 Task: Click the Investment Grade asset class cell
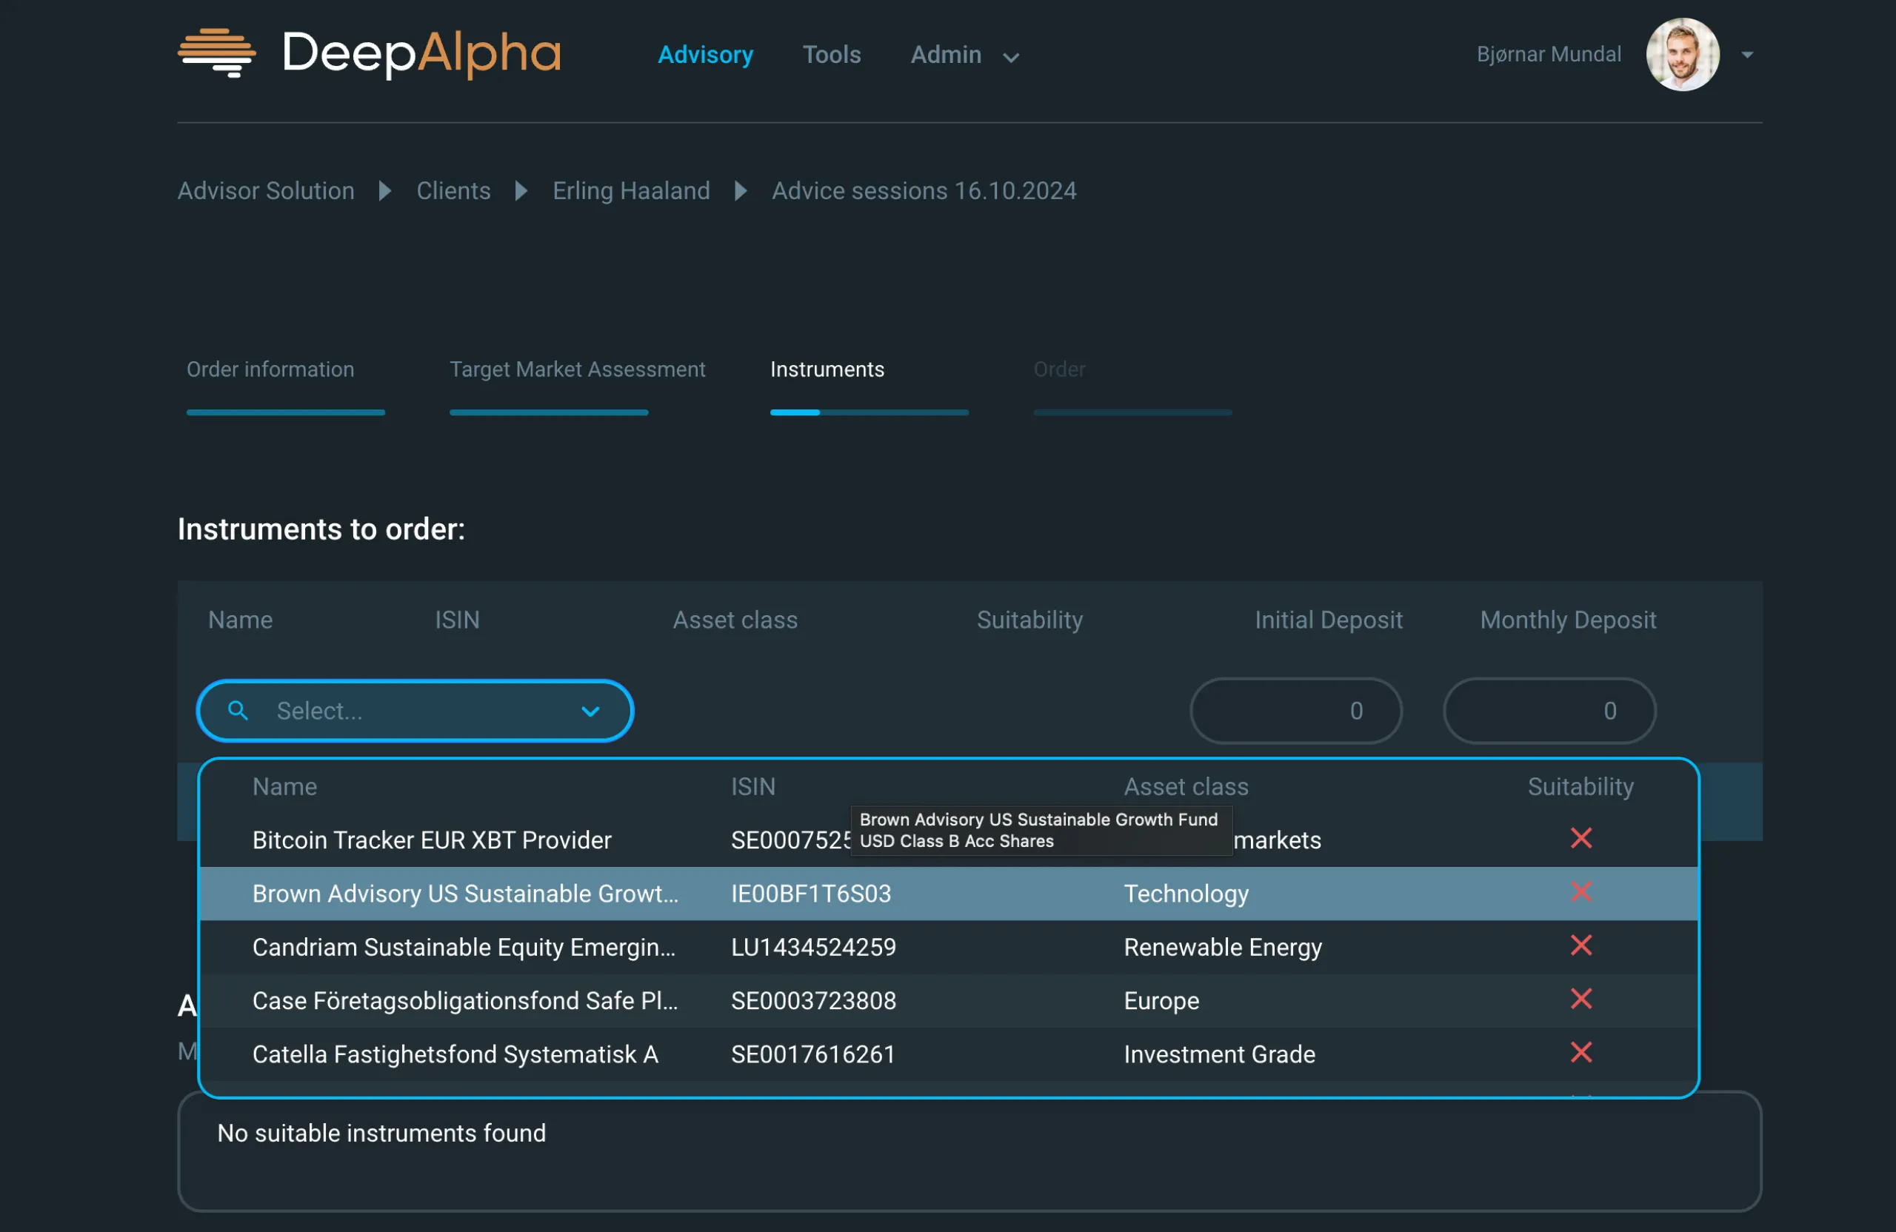pos(1220,1054)
